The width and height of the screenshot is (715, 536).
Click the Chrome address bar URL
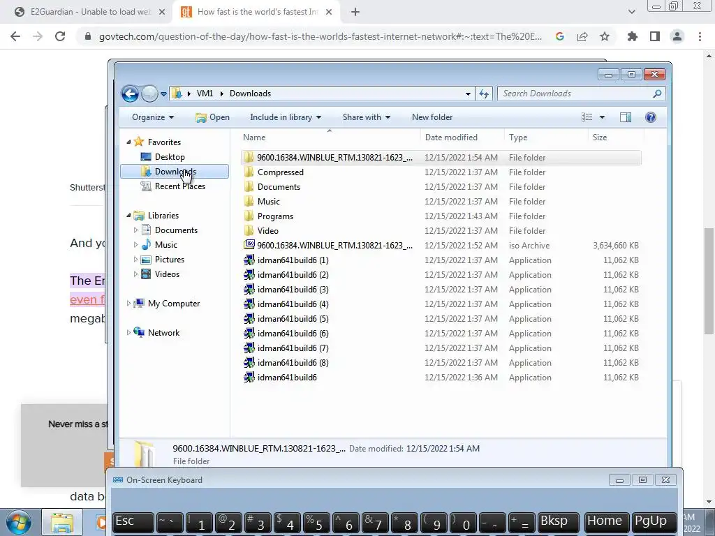pyautogui.click(x=320, y=36)
